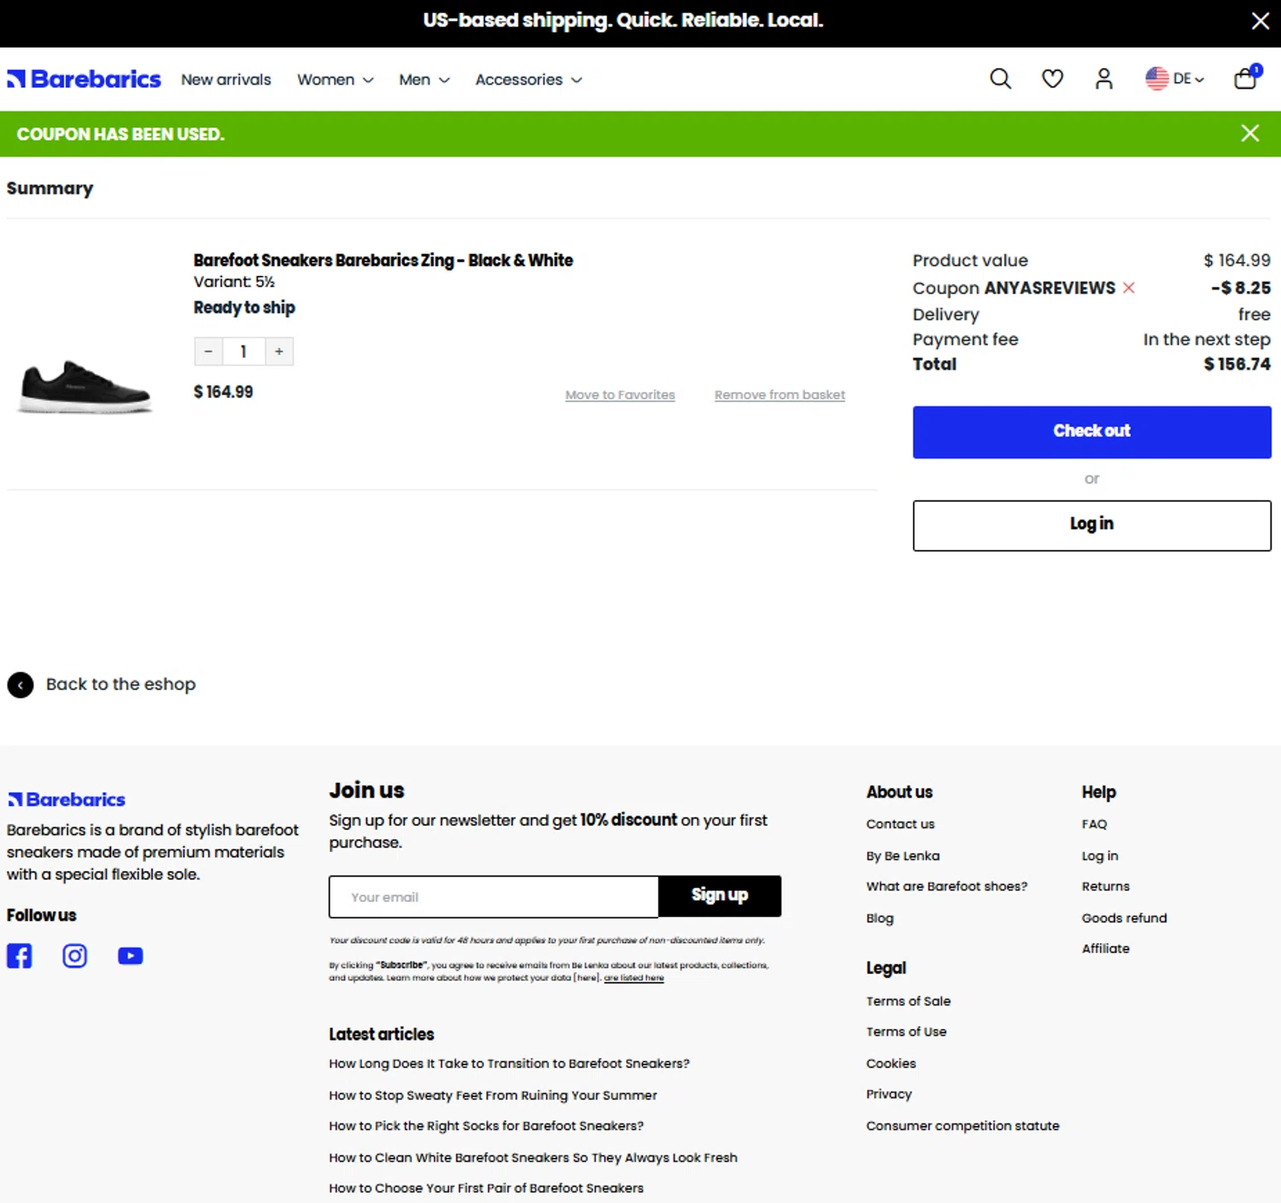Click Log in under Help

1100,856
